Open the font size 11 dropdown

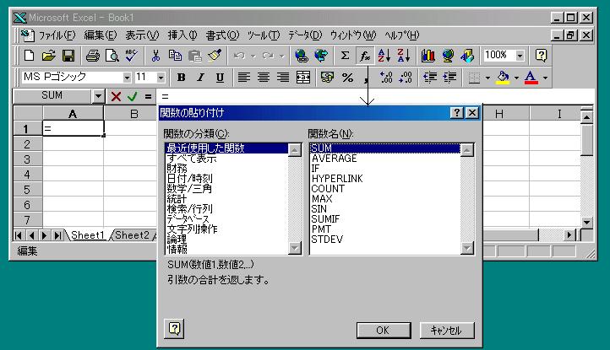(x=161, y=78)
